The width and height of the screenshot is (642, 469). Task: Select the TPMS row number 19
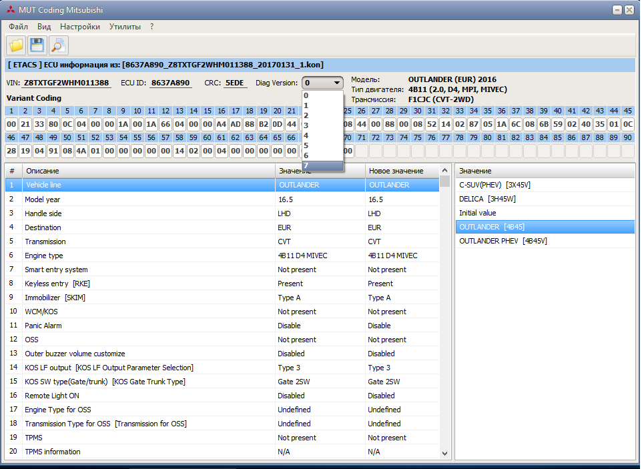[x=222, y=438]
